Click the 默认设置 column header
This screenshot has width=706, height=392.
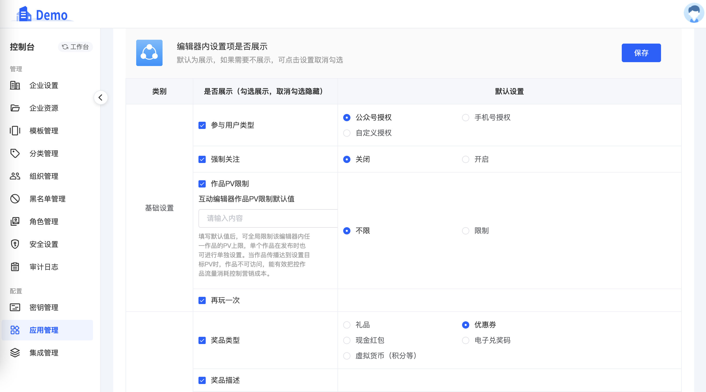(x=510, y=91)
